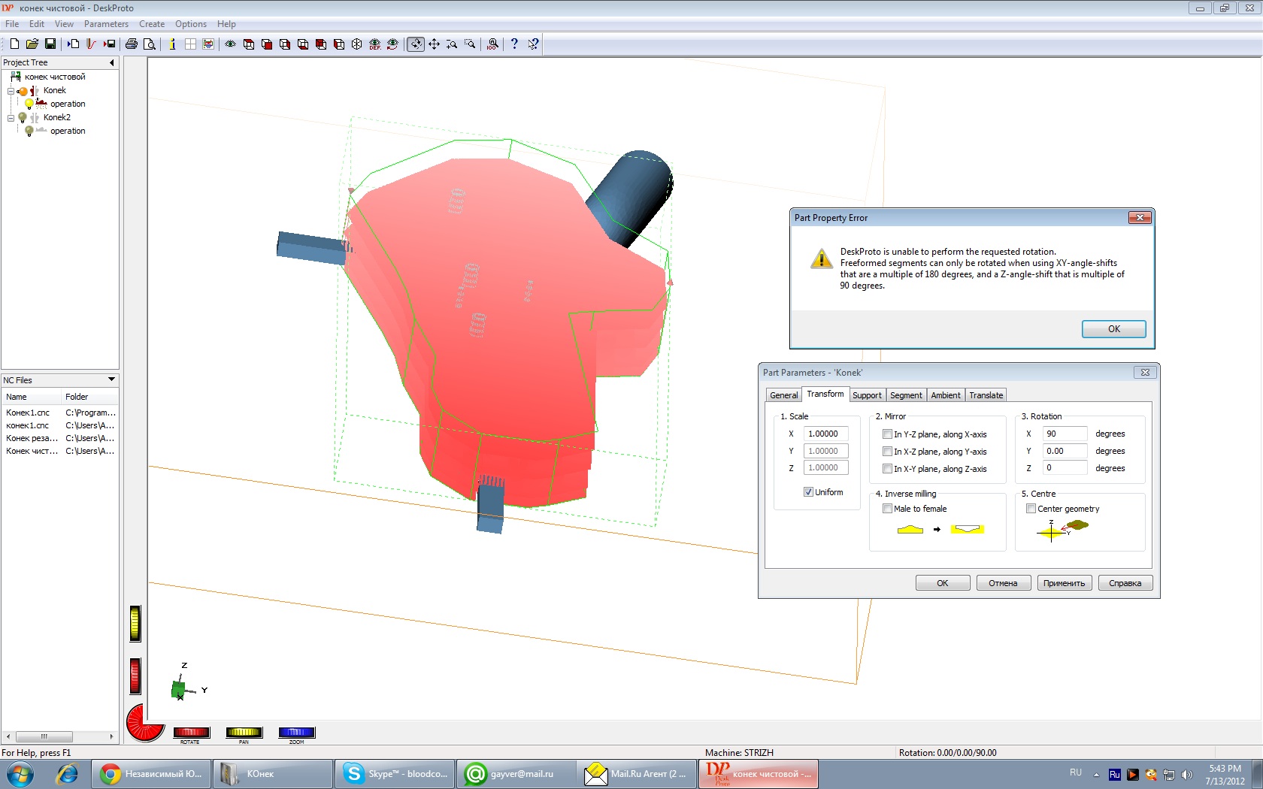Dismiss the Part Property Error with OK
The image size is (1263, 789).
click(x=1113, y=329)
